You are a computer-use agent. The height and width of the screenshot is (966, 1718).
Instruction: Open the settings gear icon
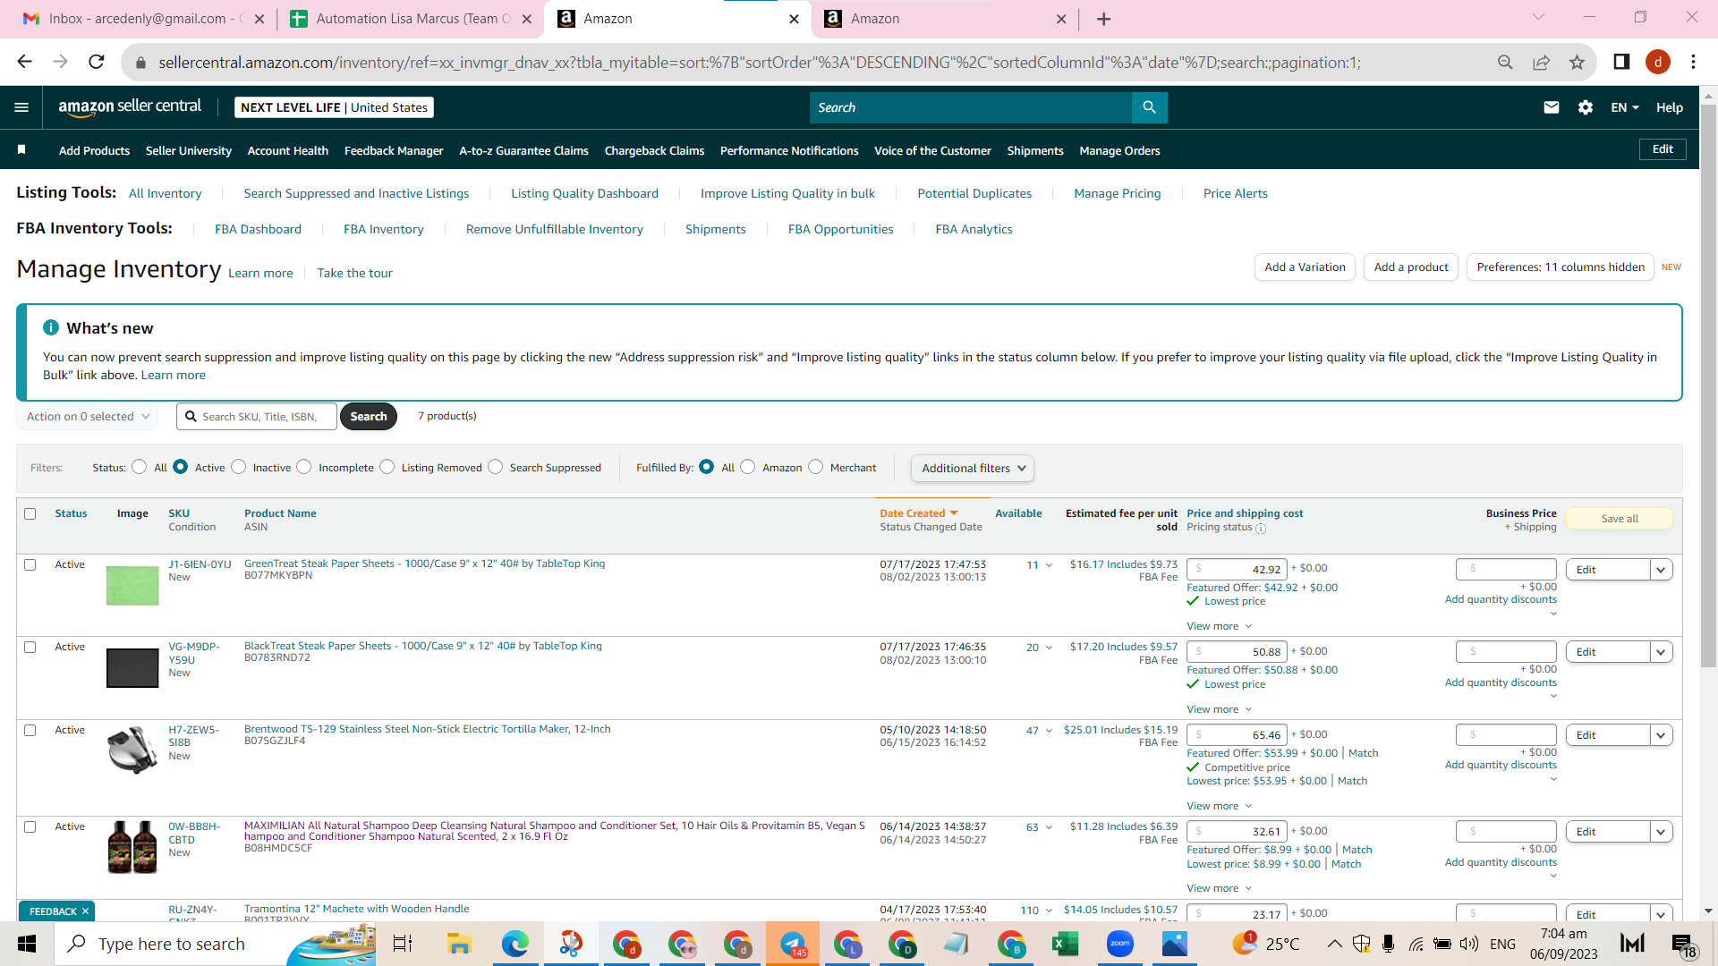[1586, 107]
